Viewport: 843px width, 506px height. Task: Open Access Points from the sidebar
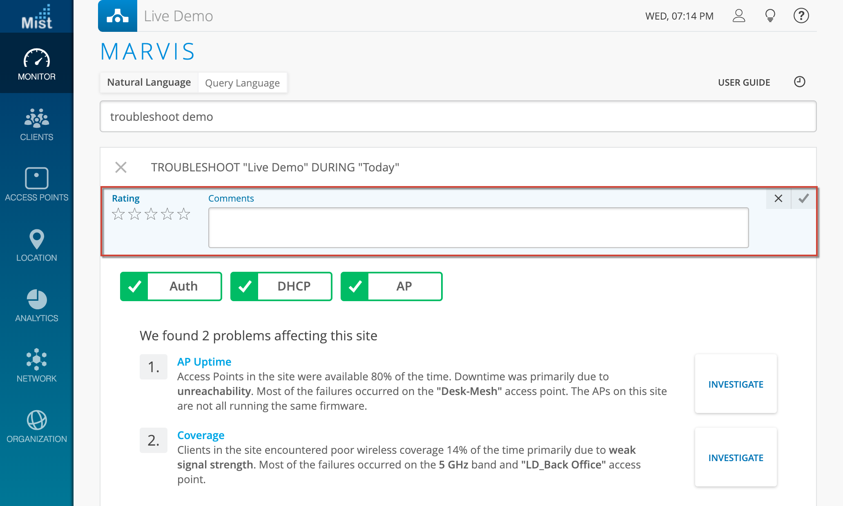point(36,184)
